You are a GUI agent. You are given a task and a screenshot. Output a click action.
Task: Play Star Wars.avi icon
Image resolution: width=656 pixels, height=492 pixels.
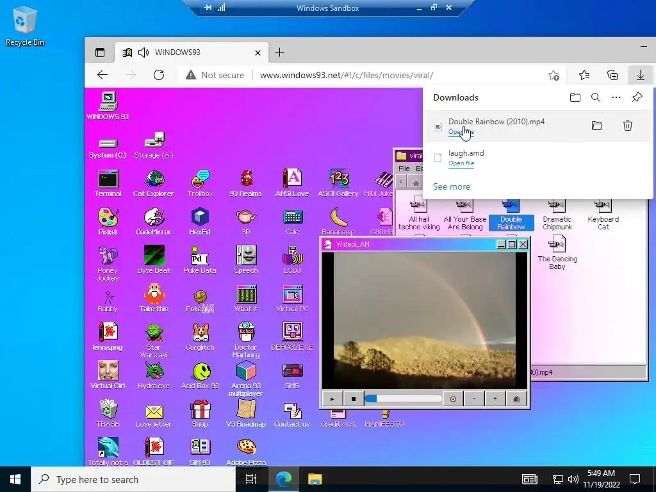(154, 341)
